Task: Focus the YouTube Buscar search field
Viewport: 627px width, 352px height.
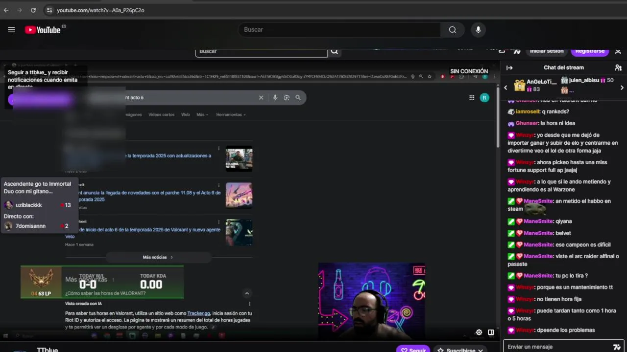Action: coord(339,30)
